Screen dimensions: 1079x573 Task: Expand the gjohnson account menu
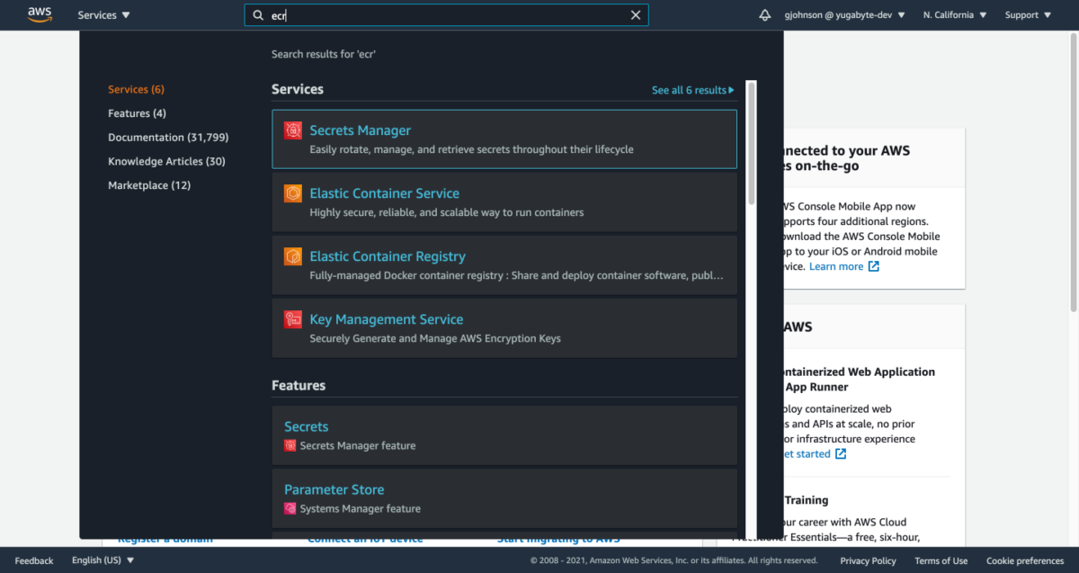(x=844, y=14)
